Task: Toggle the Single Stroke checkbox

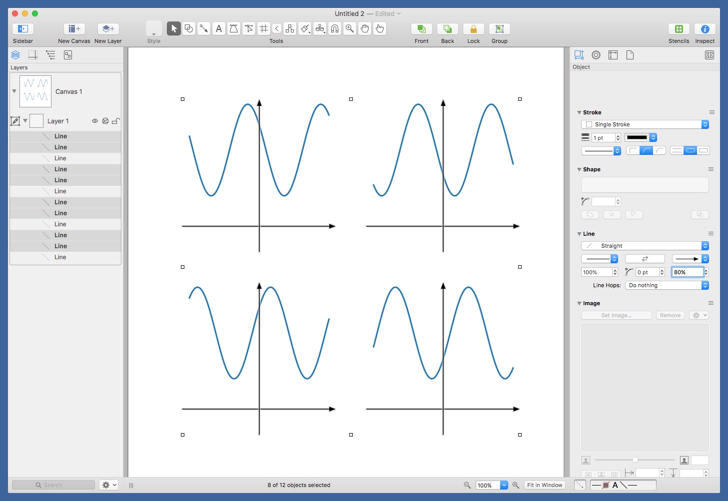Action: pos(589,124)
